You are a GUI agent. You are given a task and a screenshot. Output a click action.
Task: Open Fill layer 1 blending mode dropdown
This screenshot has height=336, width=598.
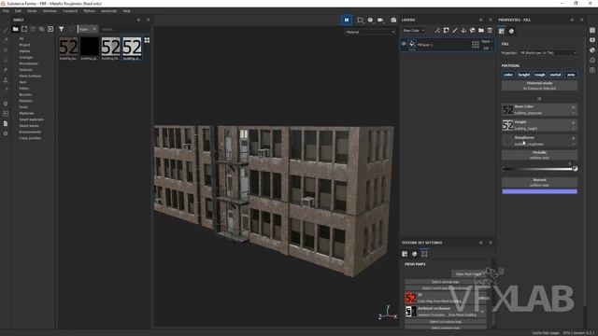(487, 41)
